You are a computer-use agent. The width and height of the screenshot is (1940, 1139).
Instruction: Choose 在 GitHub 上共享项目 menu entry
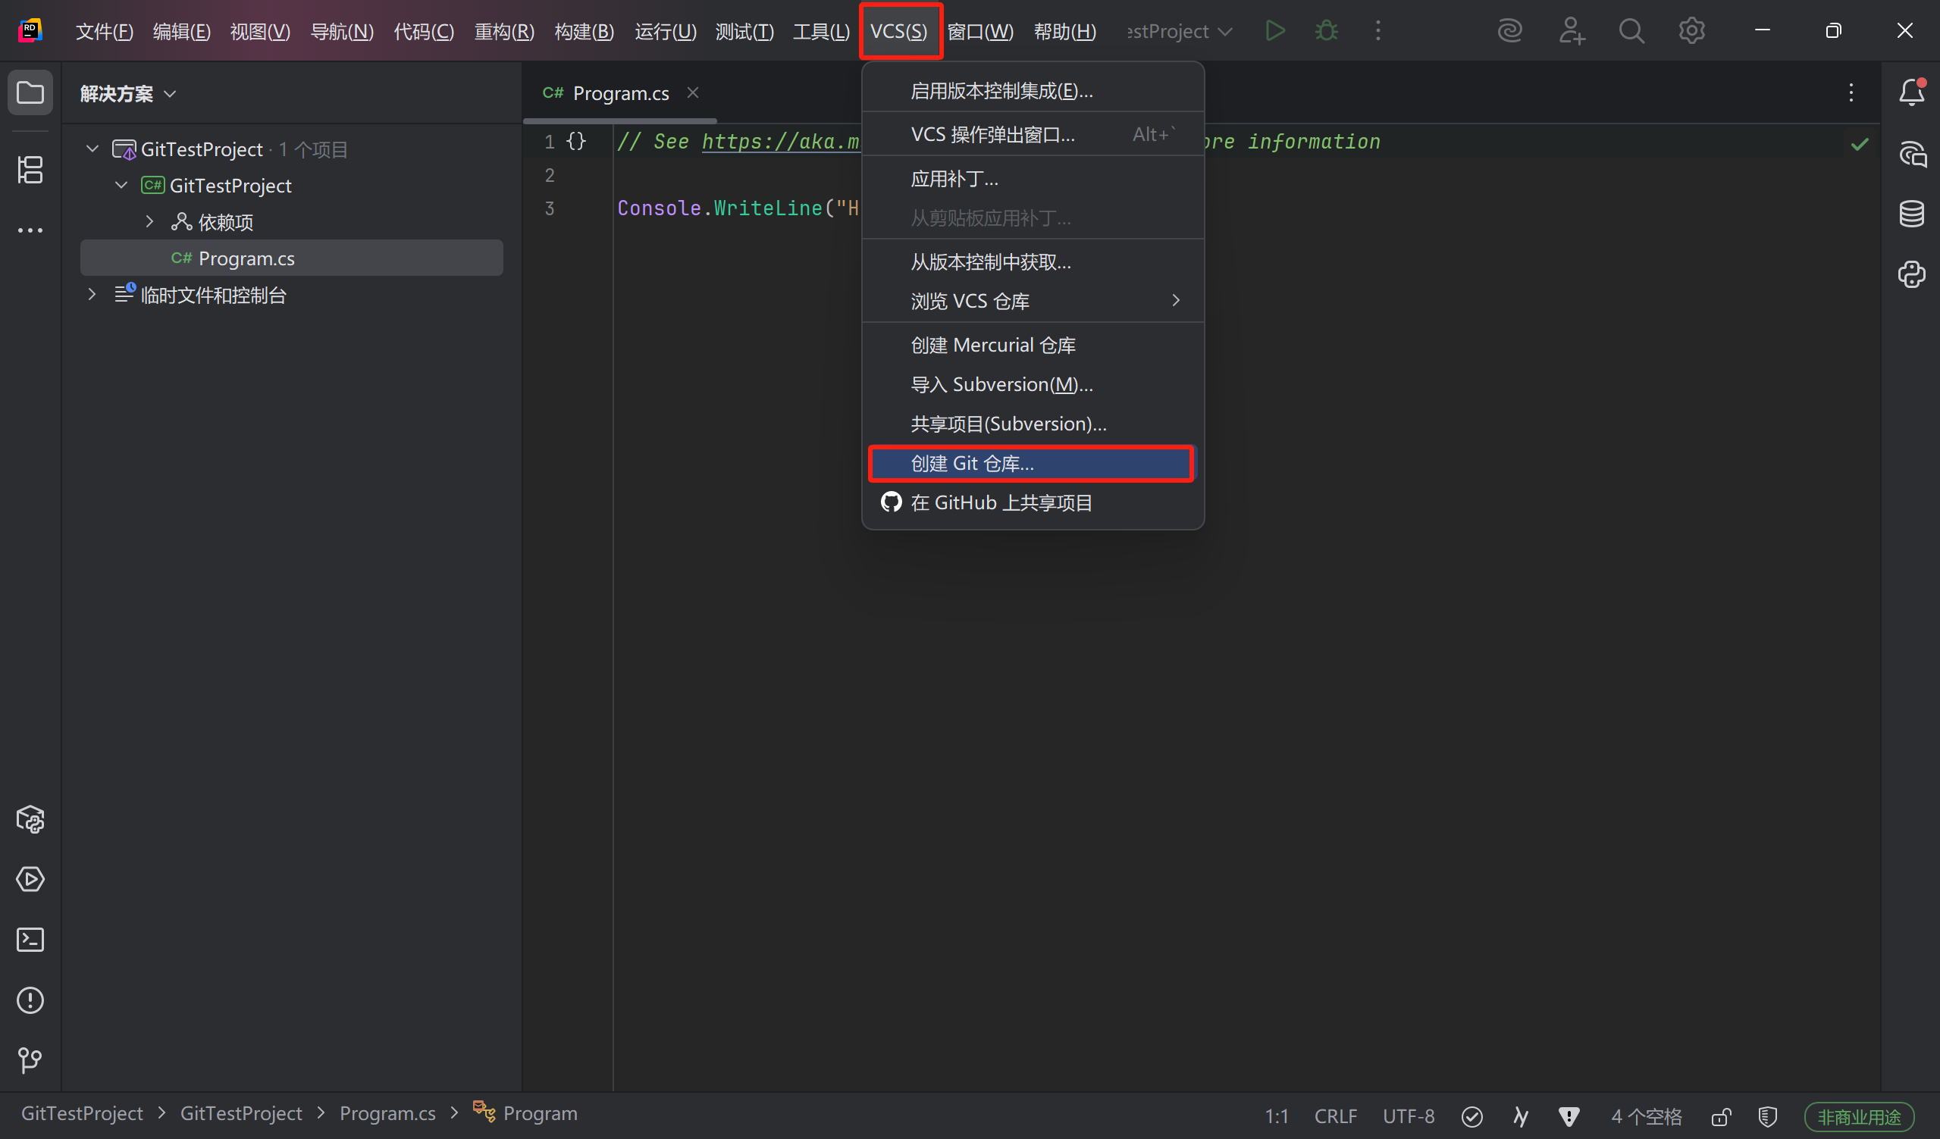pos(1001,502)
